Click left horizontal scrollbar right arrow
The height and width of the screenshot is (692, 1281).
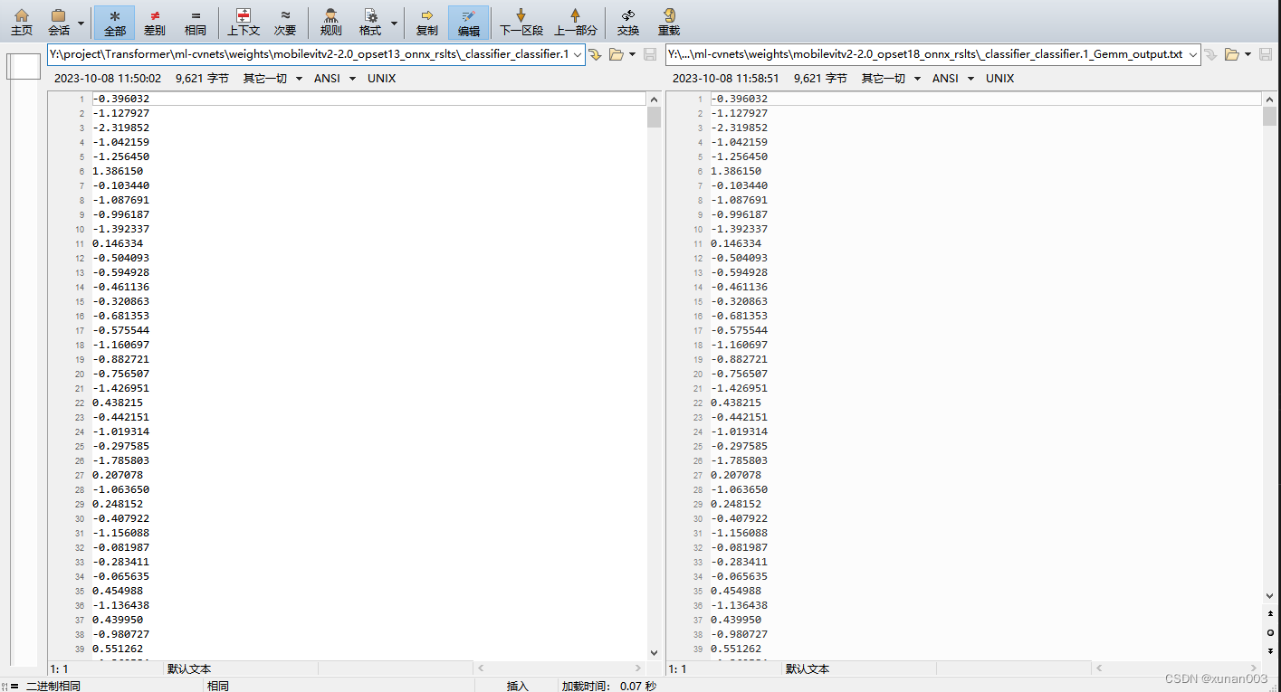tap(639, 668)
